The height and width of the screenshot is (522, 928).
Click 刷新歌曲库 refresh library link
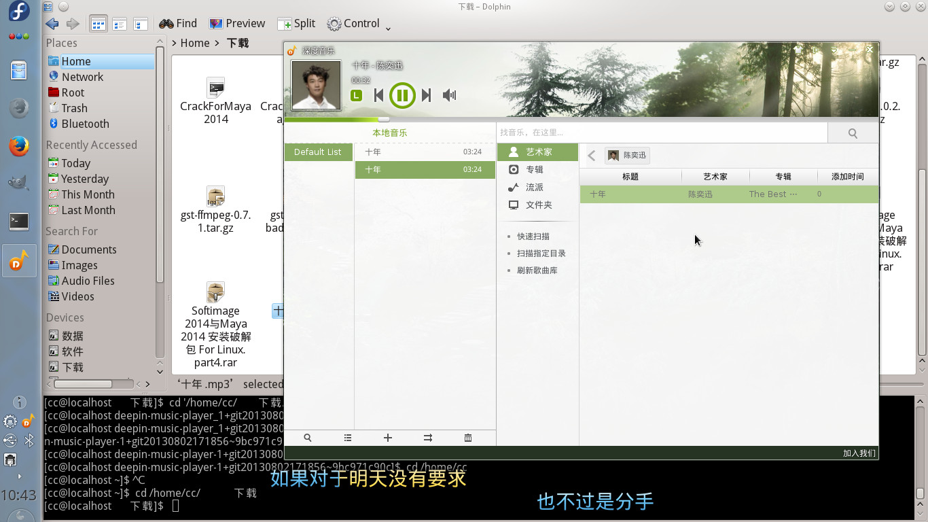(x=537, y=271)
